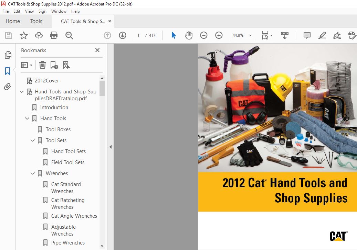Open the Find text magnifier

(69, 35)
